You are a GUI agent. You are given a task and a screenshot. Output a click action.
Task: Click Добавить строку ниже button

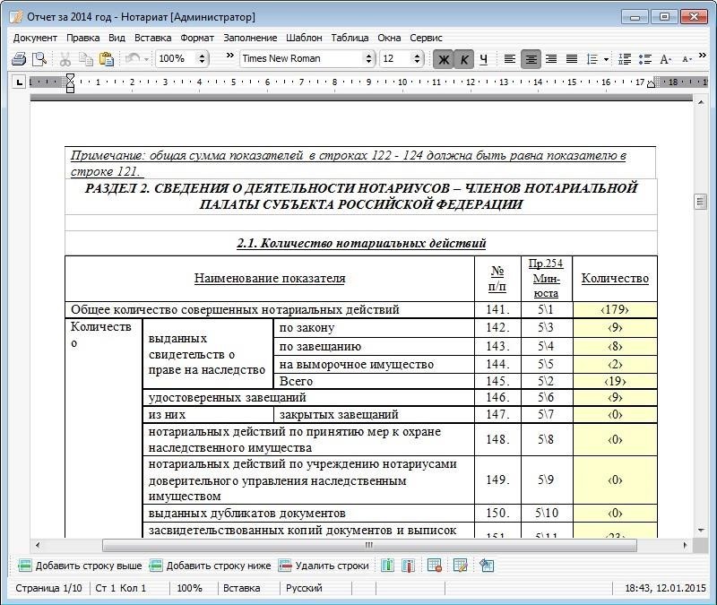(211, 566)
